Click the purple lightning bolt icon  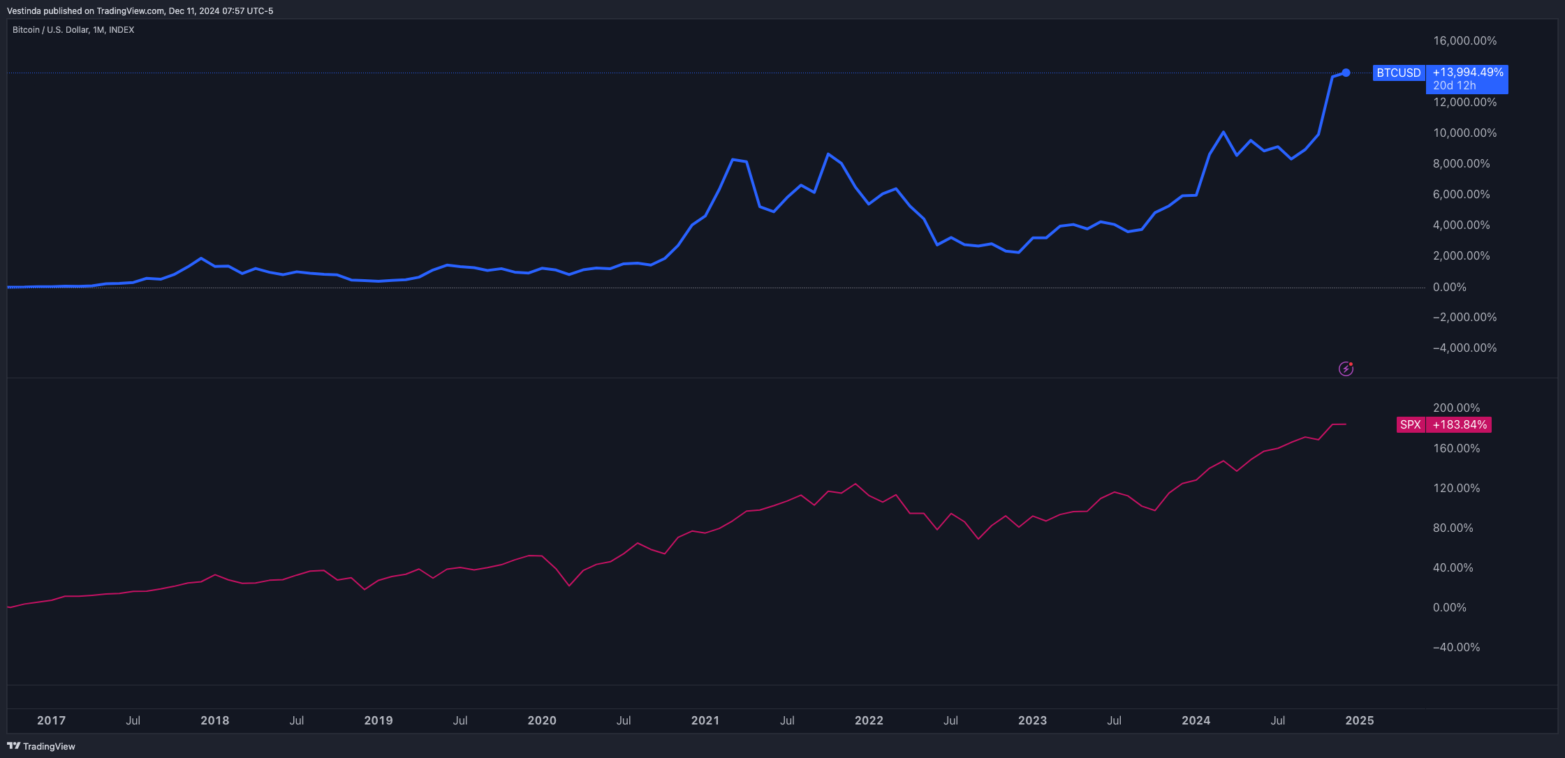[x=1346, y=369]
